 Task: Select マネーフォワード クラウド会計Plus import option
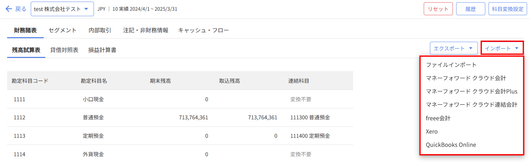pos(471,92)
